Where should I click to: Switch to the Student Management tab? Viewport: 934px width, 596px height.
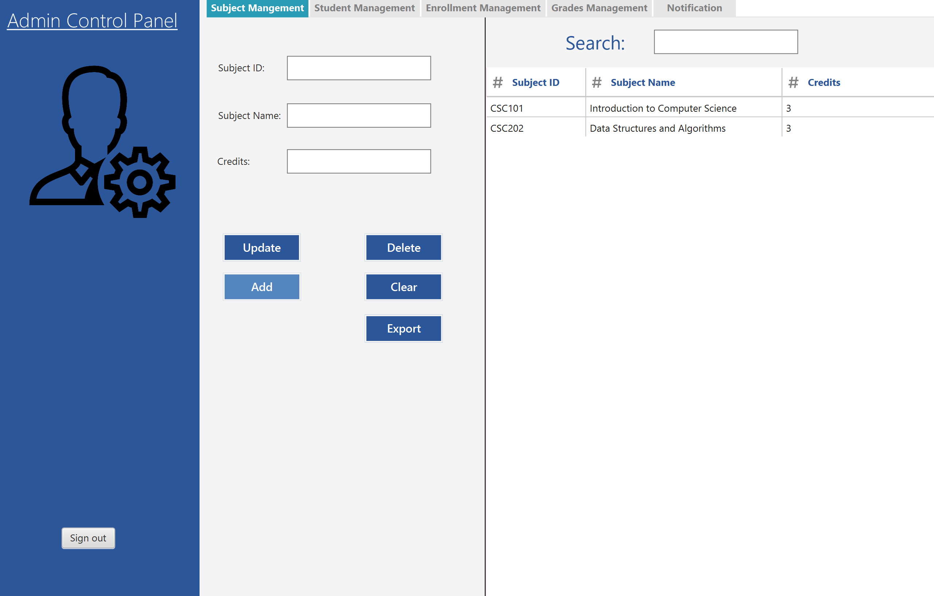tap(364, 8)
